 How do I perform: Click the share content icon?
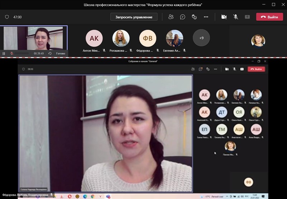coord(247,17)
